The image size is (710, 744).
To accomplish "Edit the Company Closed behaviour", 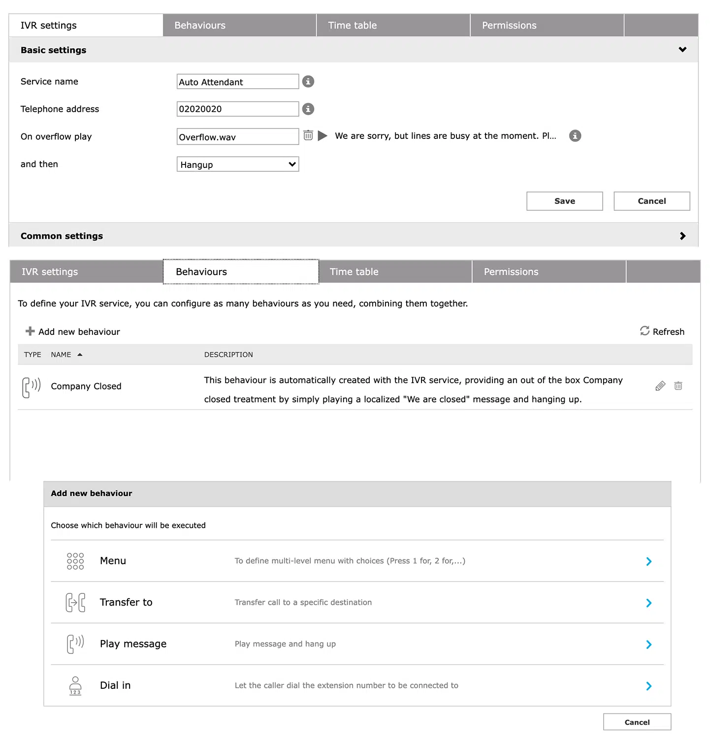I will point(660,386).
